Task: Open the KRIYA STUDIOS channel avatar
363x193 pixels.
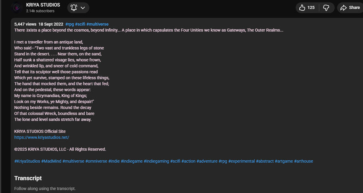Action: pos(16,7)
